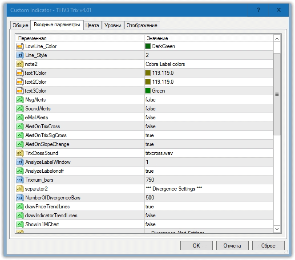Click the TrixCrossSound string icon

coord(20,153)
